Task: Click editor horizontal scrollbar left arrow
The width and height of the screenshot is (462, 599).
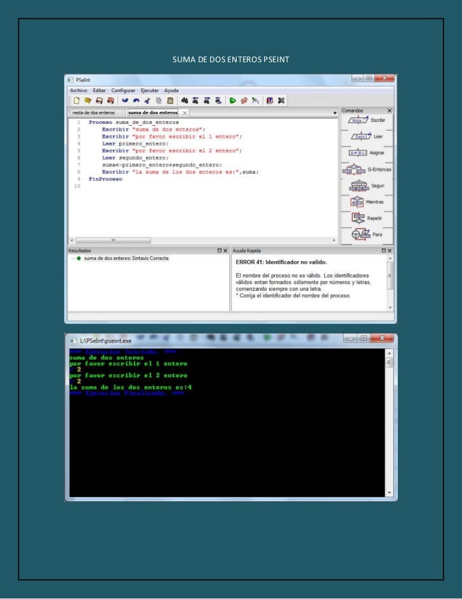Action: (x=72, y=240)
